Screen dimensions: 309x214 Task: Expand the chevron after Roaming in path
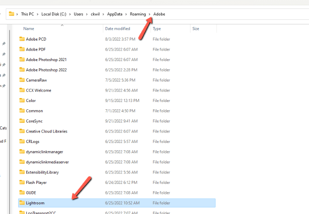(x=149, y=14)
